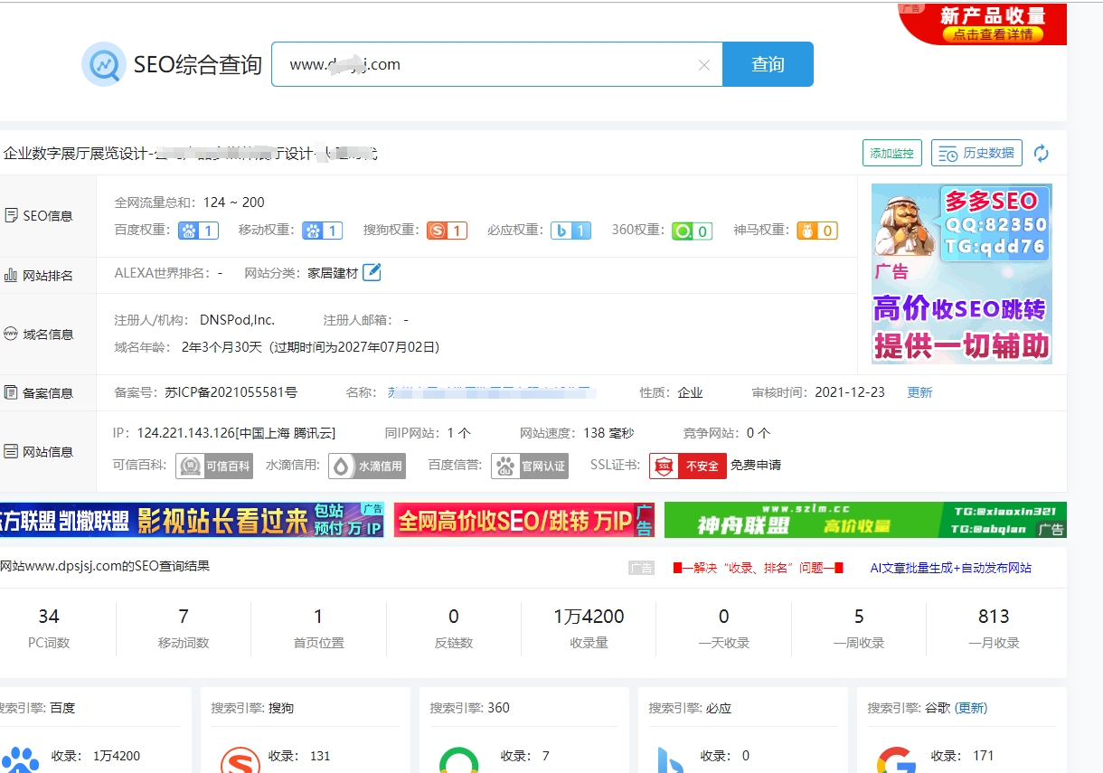
Task: Click the 更新 link after audit date
Action: coord(919,392)
